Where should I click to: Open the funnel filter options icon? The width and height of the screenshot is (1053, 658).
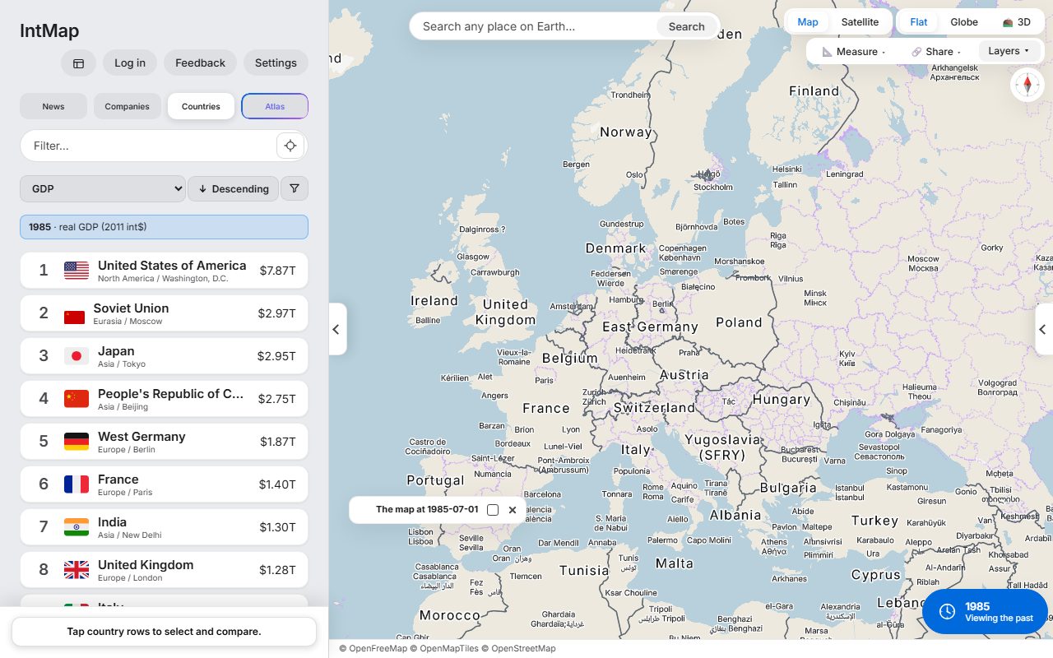(295, 188)
